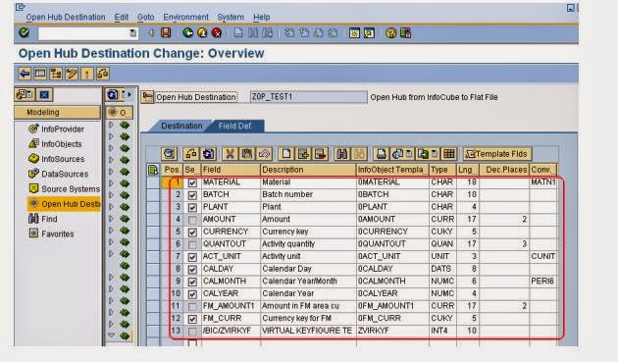The image size is (618, 362).
Task: Toggle the CURRENCY row checkbox
Action: (192, 233)
